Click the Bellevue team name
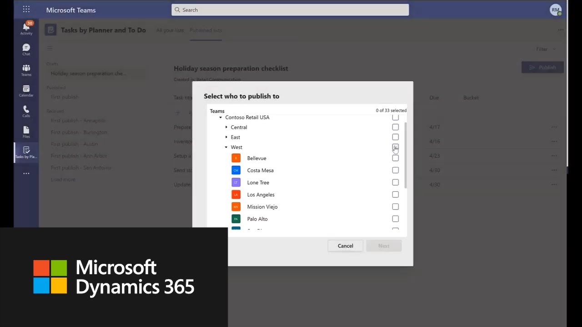The image size is (582, 327). (257, 158)
